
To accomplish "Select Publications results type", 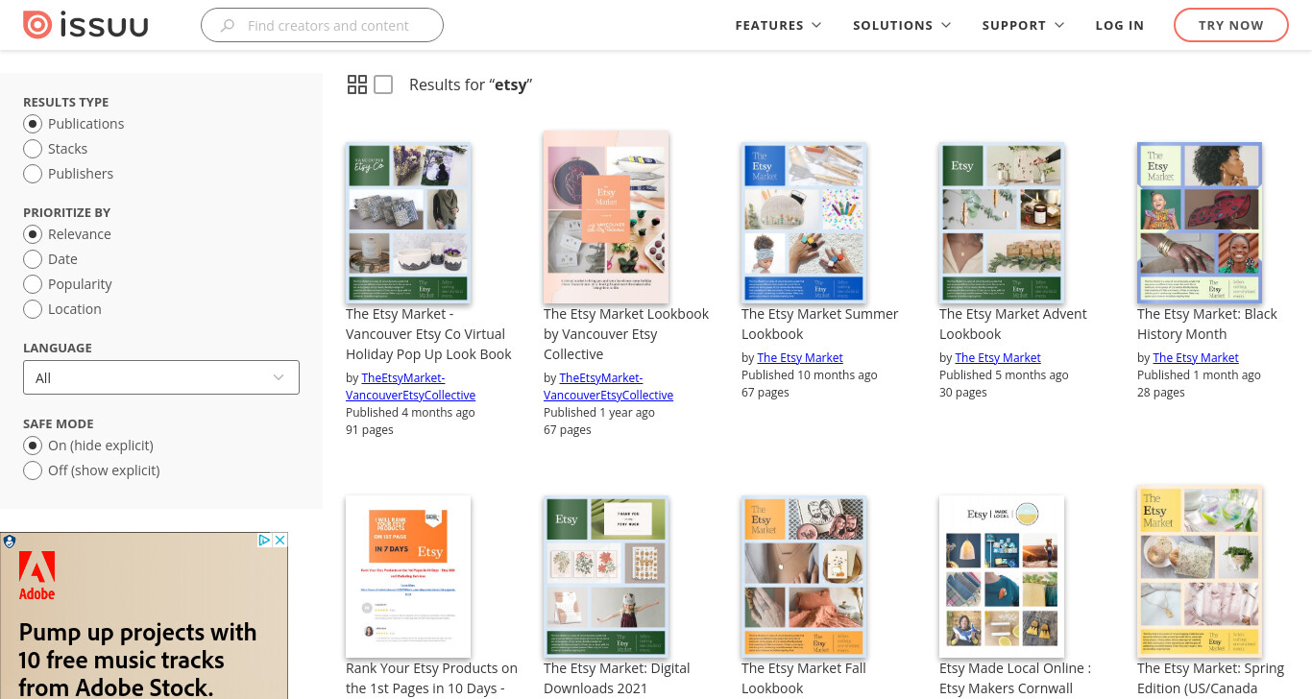I will [x=33, y=124].
